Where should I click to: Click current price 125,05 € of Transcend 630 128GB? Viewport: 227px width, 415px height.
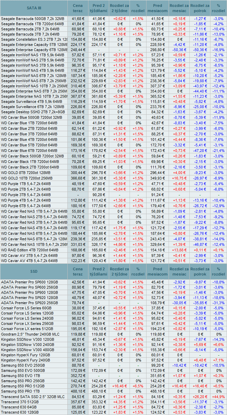point(78,412)
